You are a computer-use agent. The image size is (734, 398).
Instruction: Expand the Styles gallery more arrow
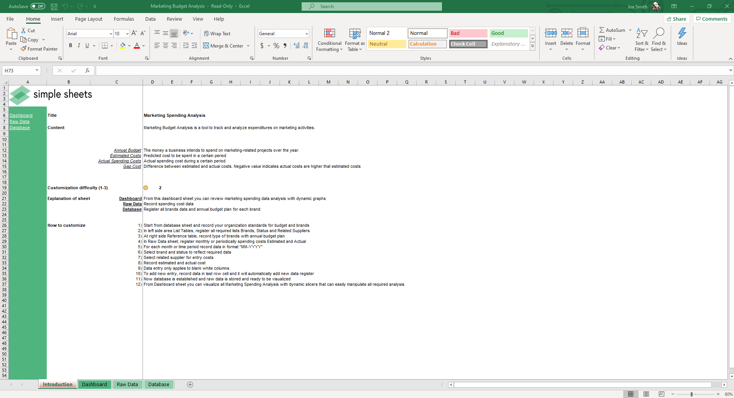pyautogui.click(x=533, y=46)
